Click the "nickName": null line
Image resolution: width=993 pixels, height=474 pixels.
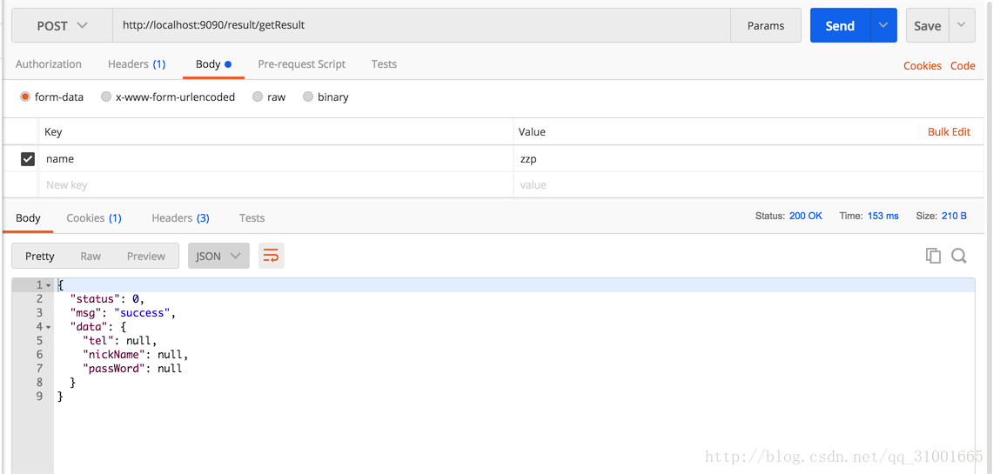click(x=136, y=354)
